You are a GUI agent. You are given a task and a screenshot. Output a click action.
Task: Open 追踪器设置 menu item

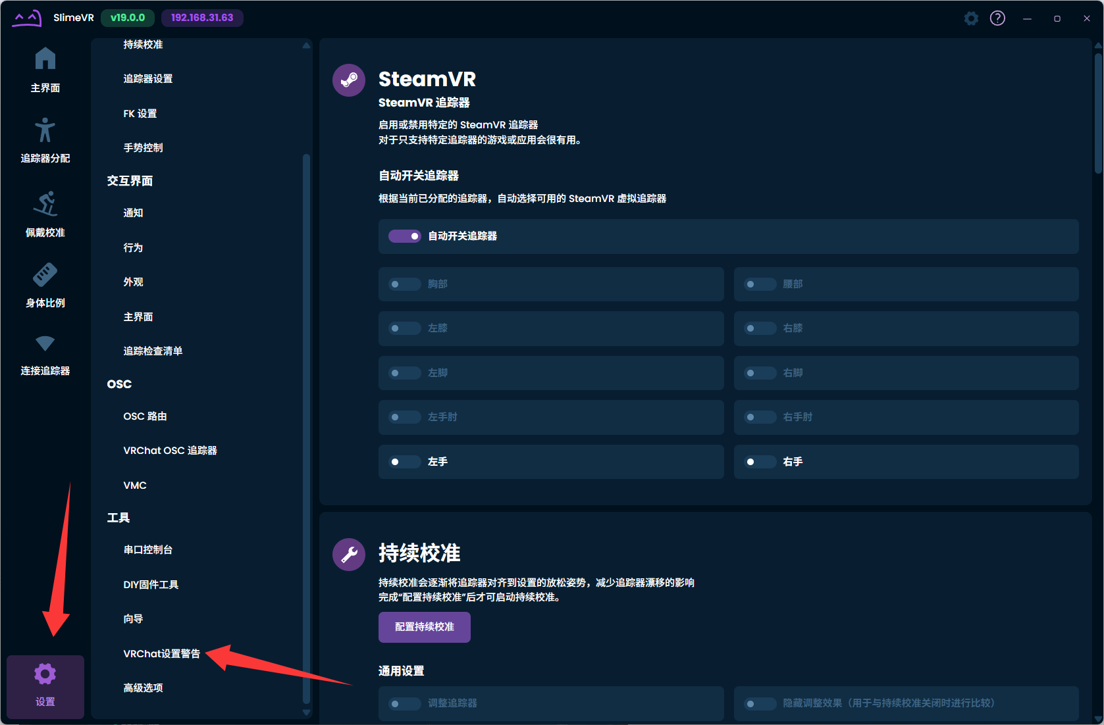point(148,79)
